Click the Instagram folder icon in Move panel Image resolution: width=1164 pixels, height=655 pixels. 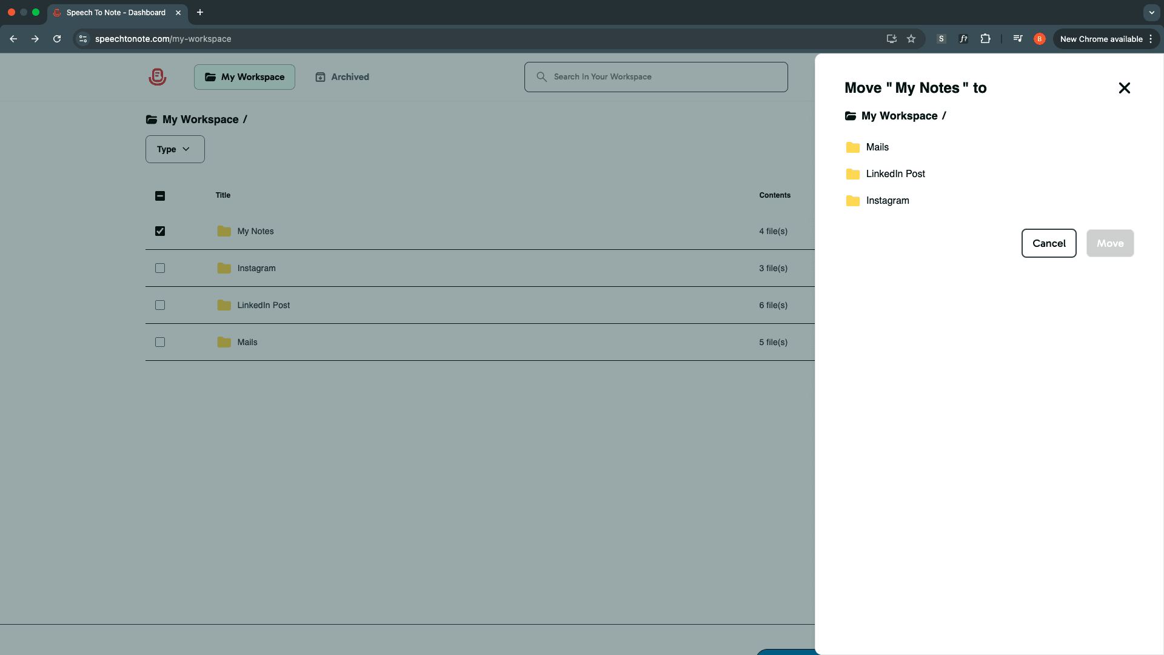click(852, 201)
